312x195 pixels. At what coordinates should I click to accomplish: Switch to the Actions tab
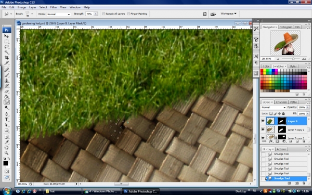point(281,149)
